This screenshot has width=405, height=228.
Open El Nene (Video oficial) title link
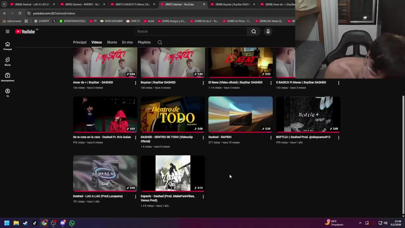tap(235, 82)
